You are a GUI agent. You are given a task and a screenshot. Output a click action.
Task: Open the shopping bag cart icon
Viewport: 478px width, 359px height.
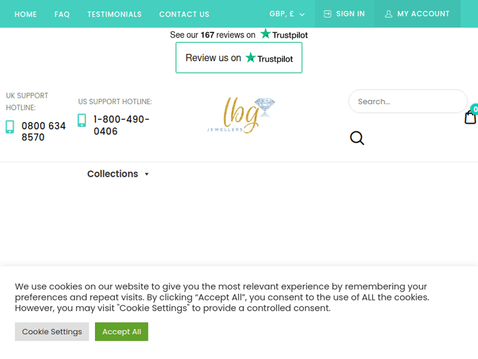pos(470,117)
